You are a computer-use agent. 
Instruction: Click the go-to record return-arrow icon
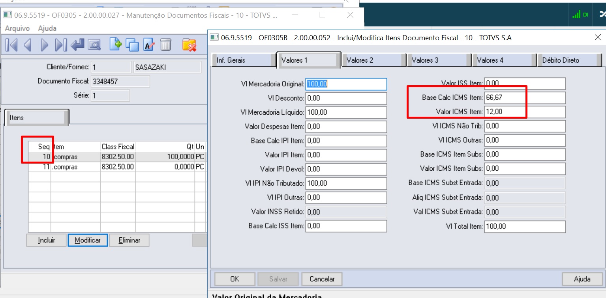click(x=77, y=45)
